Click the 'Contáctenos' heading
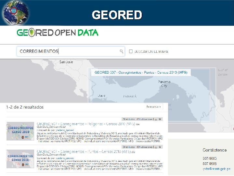The image size is (234, 176). tap(214, 150)
